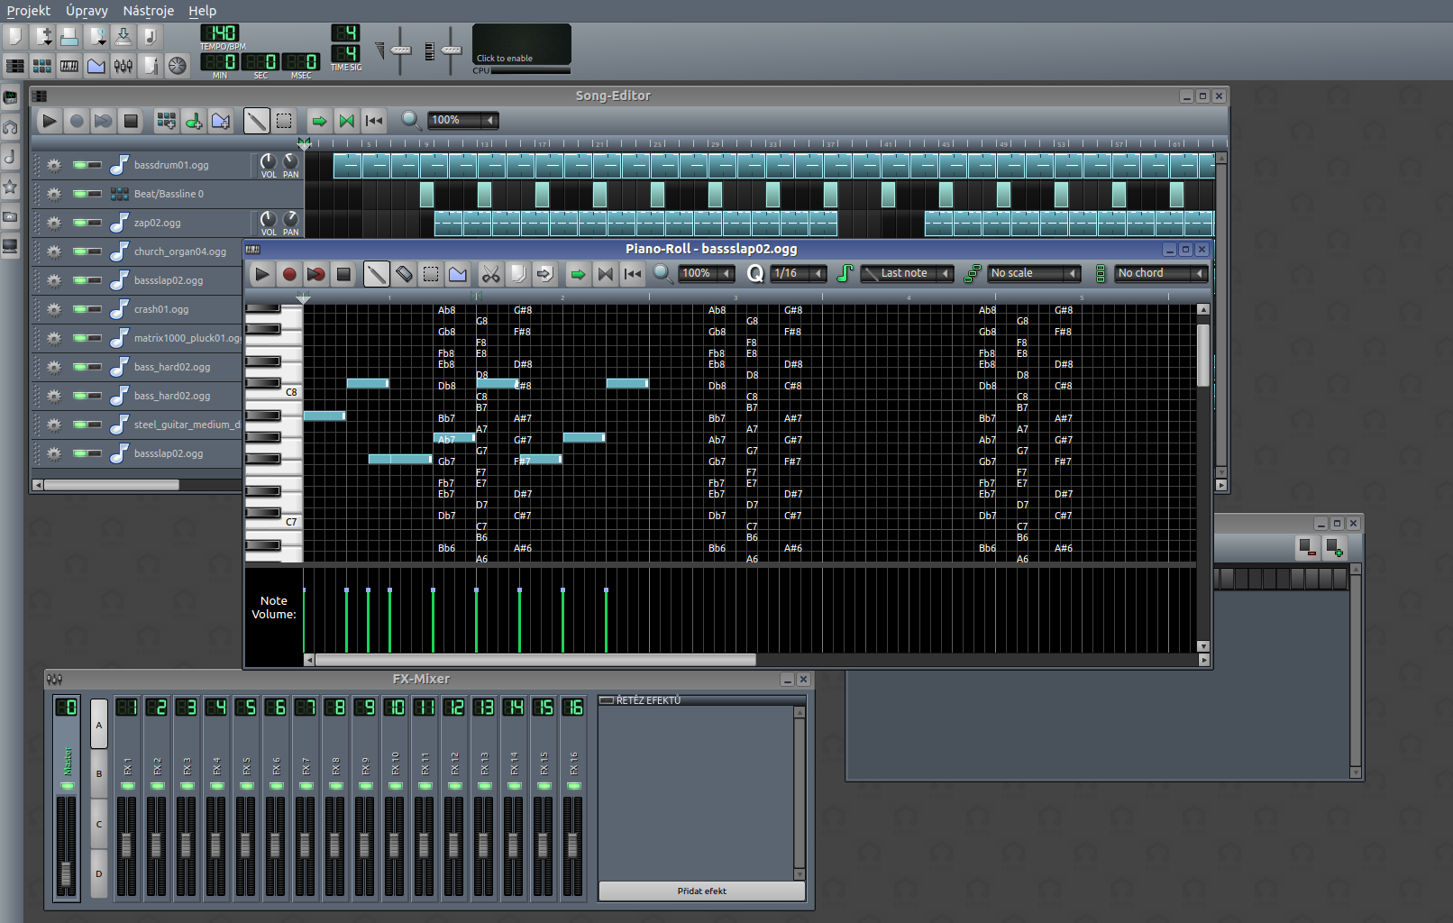This screenshot has width=1453, height=923.
Task: Open the Nástroje menu
Action: click(149, 11)
